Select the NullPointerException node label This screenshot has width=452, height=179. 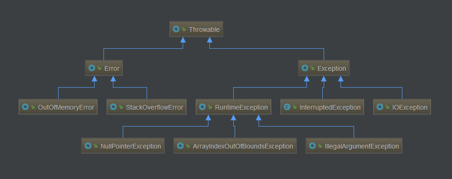[131, 146]
